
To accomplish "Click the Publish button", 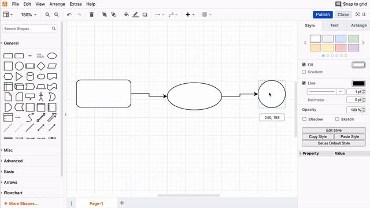I will (x=323, y=14).
